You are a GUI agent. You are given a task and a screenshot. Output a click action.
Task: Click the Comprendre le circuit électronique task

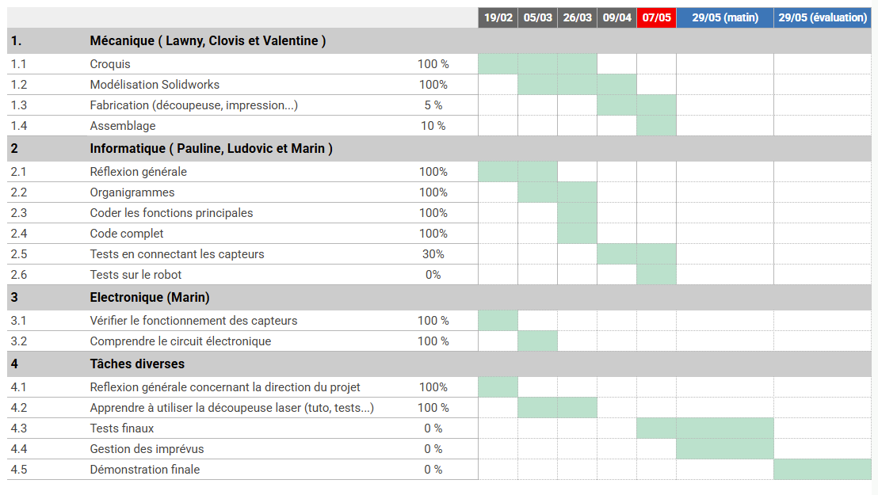pos(181,341)
